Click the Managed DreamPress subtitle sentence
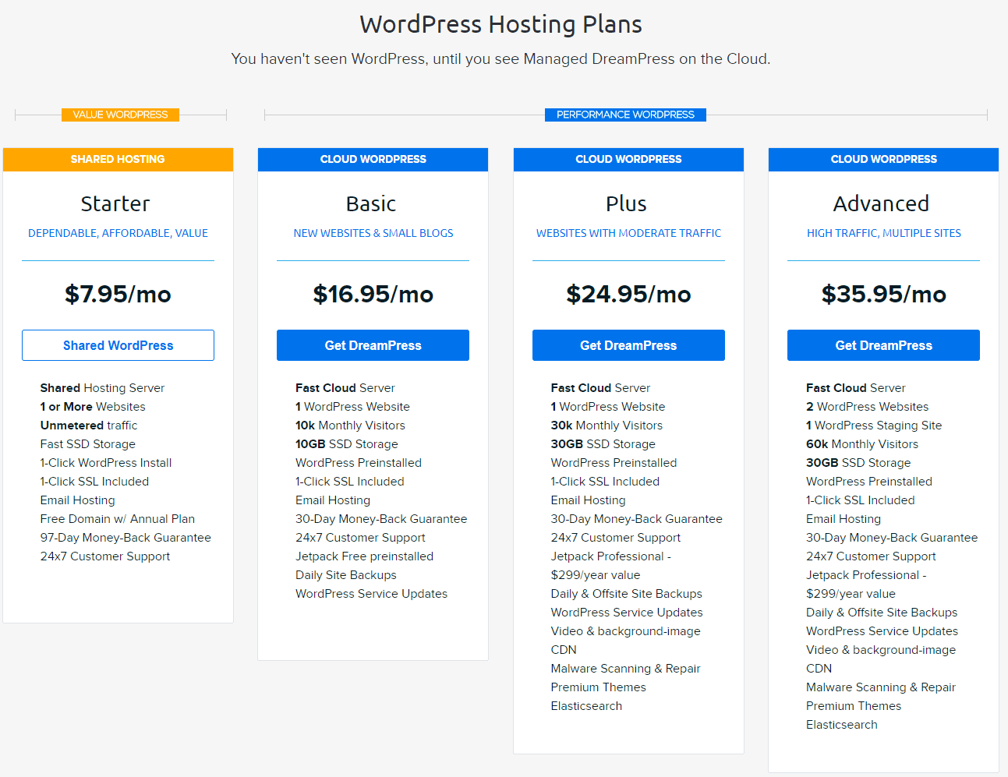The image size is (1008, 777). (x=500, y=58)
